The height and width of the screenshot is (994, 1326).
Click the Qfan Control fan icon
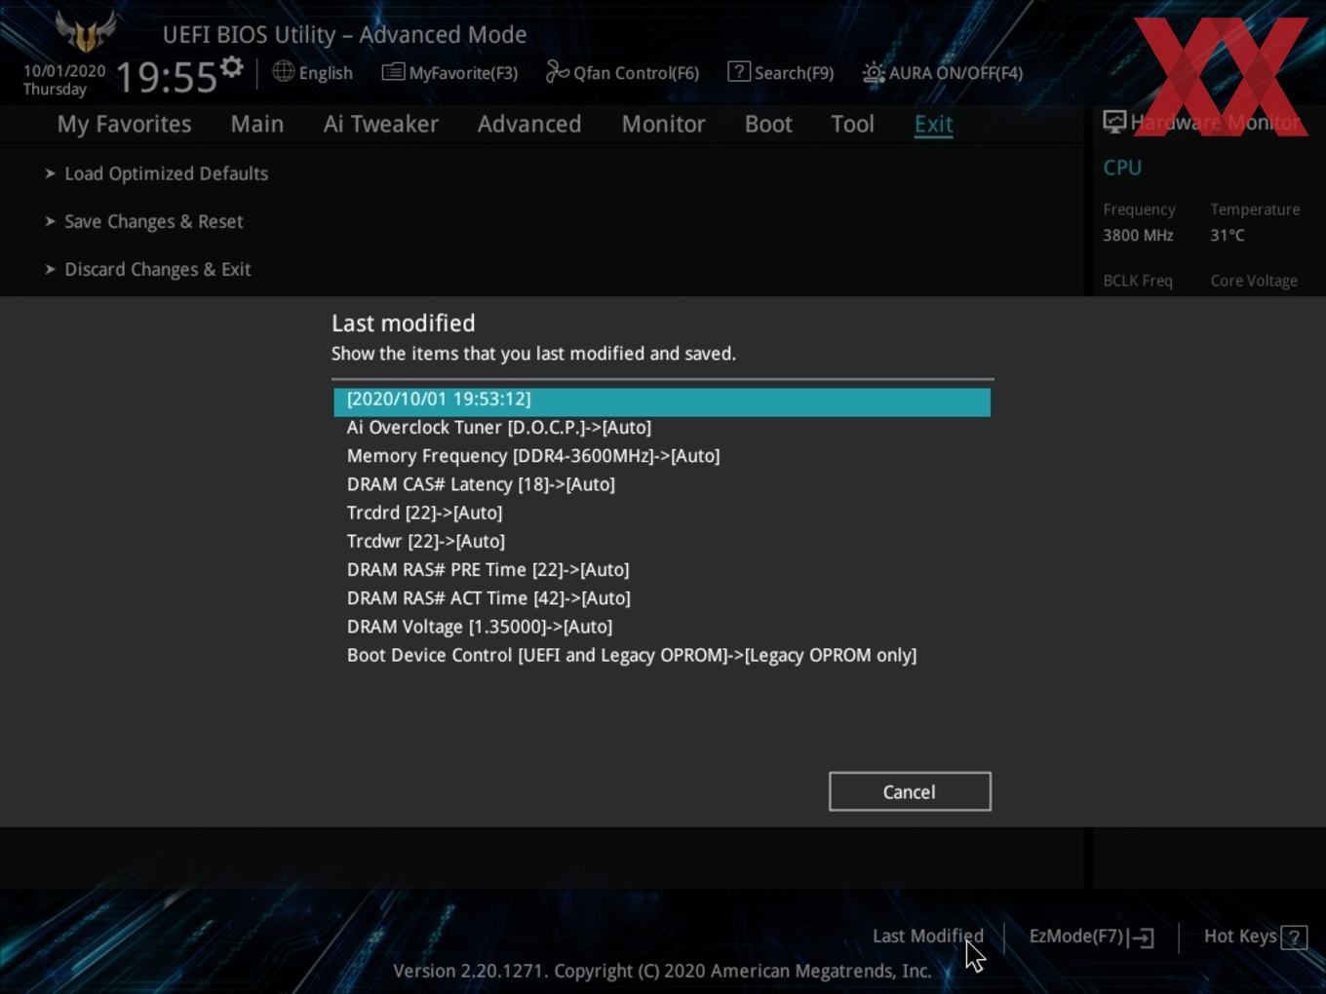[557, 71]
